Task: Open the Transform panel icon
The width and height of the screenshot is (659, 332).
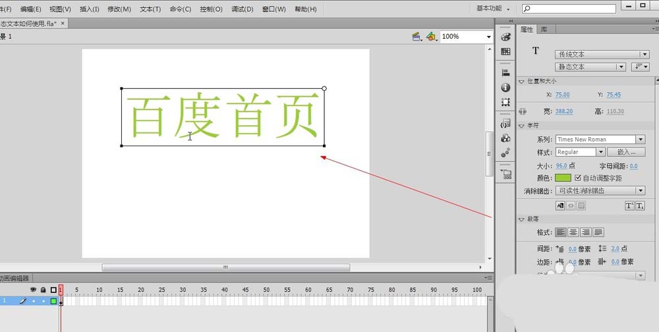Action: click(505, 102)
